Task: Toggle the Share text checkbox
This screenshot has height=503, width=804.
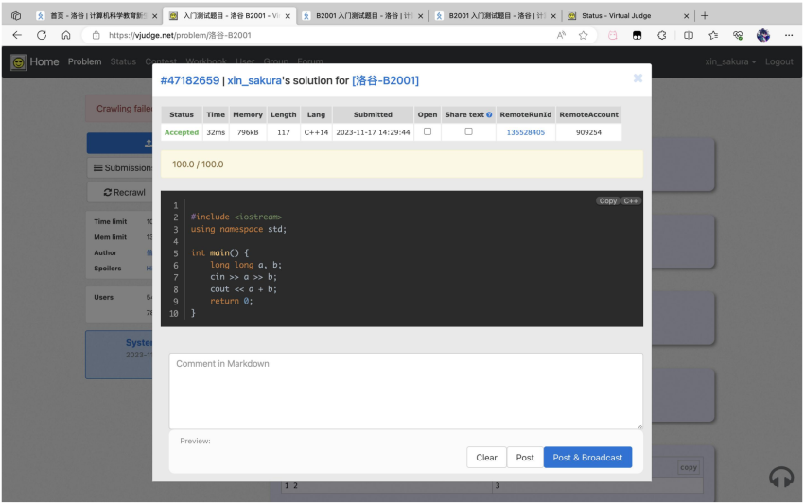Action: click(x=468, y=131)
